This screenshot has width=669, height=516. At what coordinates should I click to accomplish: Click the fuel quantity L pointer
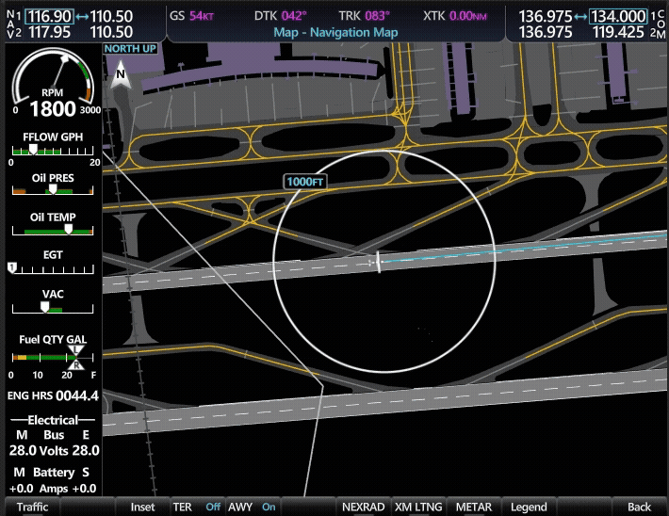coord(75,349)
